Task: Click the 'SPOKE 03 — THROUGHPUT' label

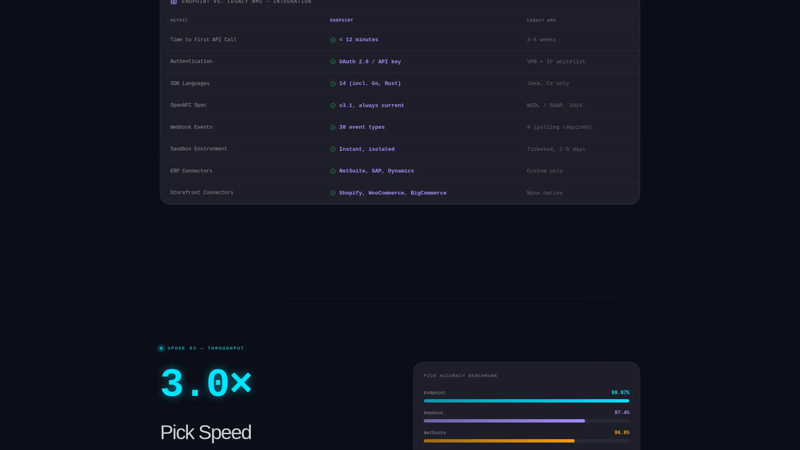Action: [x=206, y=348]
